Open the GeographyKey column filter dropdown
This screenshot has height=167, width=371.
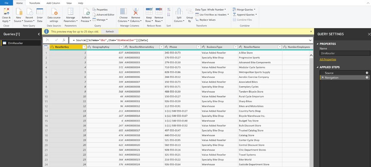pyautogui.click(x=121, y=47)
